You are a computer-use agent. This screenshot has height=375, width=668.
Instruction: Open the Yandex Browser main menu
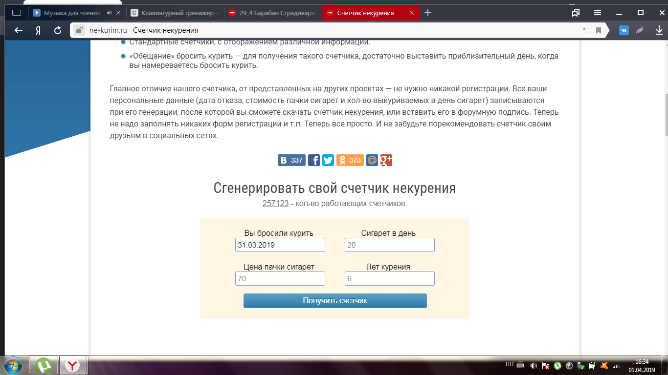click(598, 13)
